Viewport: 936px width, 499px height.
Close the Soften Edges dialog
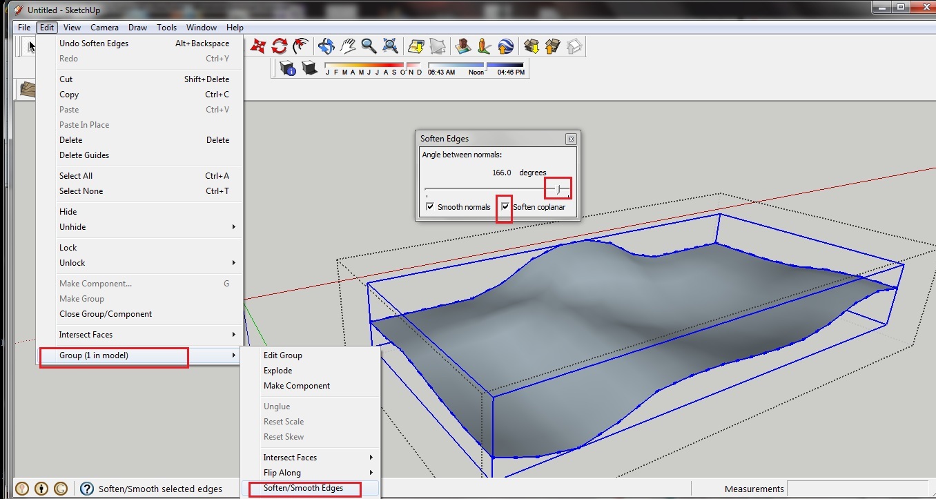[571, 139]
